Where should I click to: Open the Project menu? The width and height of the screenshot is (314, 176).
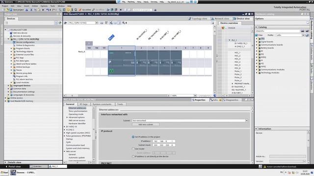coord(5,6)
